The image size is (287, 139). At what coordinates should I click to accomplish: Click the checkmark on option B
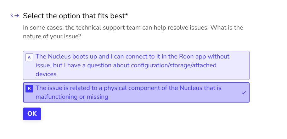pyautogui.click(x=244, y=92)
